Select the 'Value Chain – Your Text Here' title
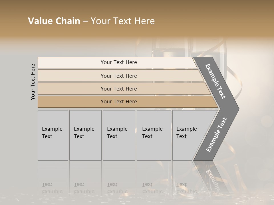274x205 pixels. pyautogui.click(x=91, y=21)
